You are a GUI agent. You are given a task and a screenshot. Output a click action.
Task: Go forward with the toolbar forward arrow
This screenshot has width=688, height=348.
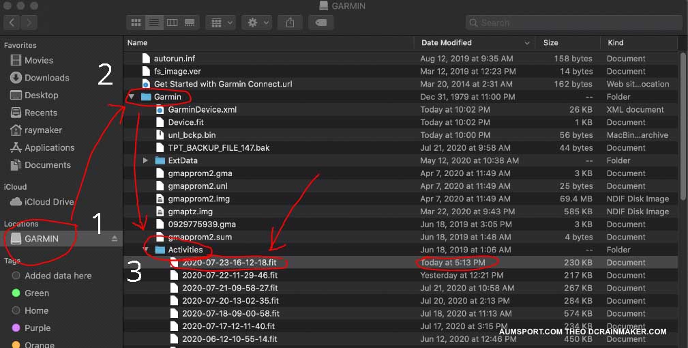[x=29, y=23]
